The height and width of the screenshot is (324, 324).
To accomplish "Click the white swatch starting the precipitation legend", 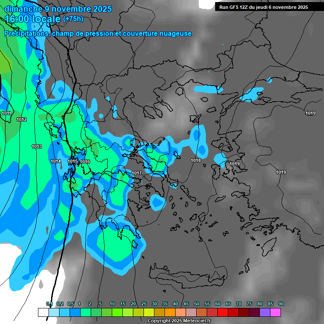I will coord(43,312).
